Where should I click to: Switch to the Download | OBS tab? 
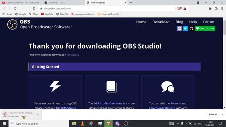pos(64,2)
